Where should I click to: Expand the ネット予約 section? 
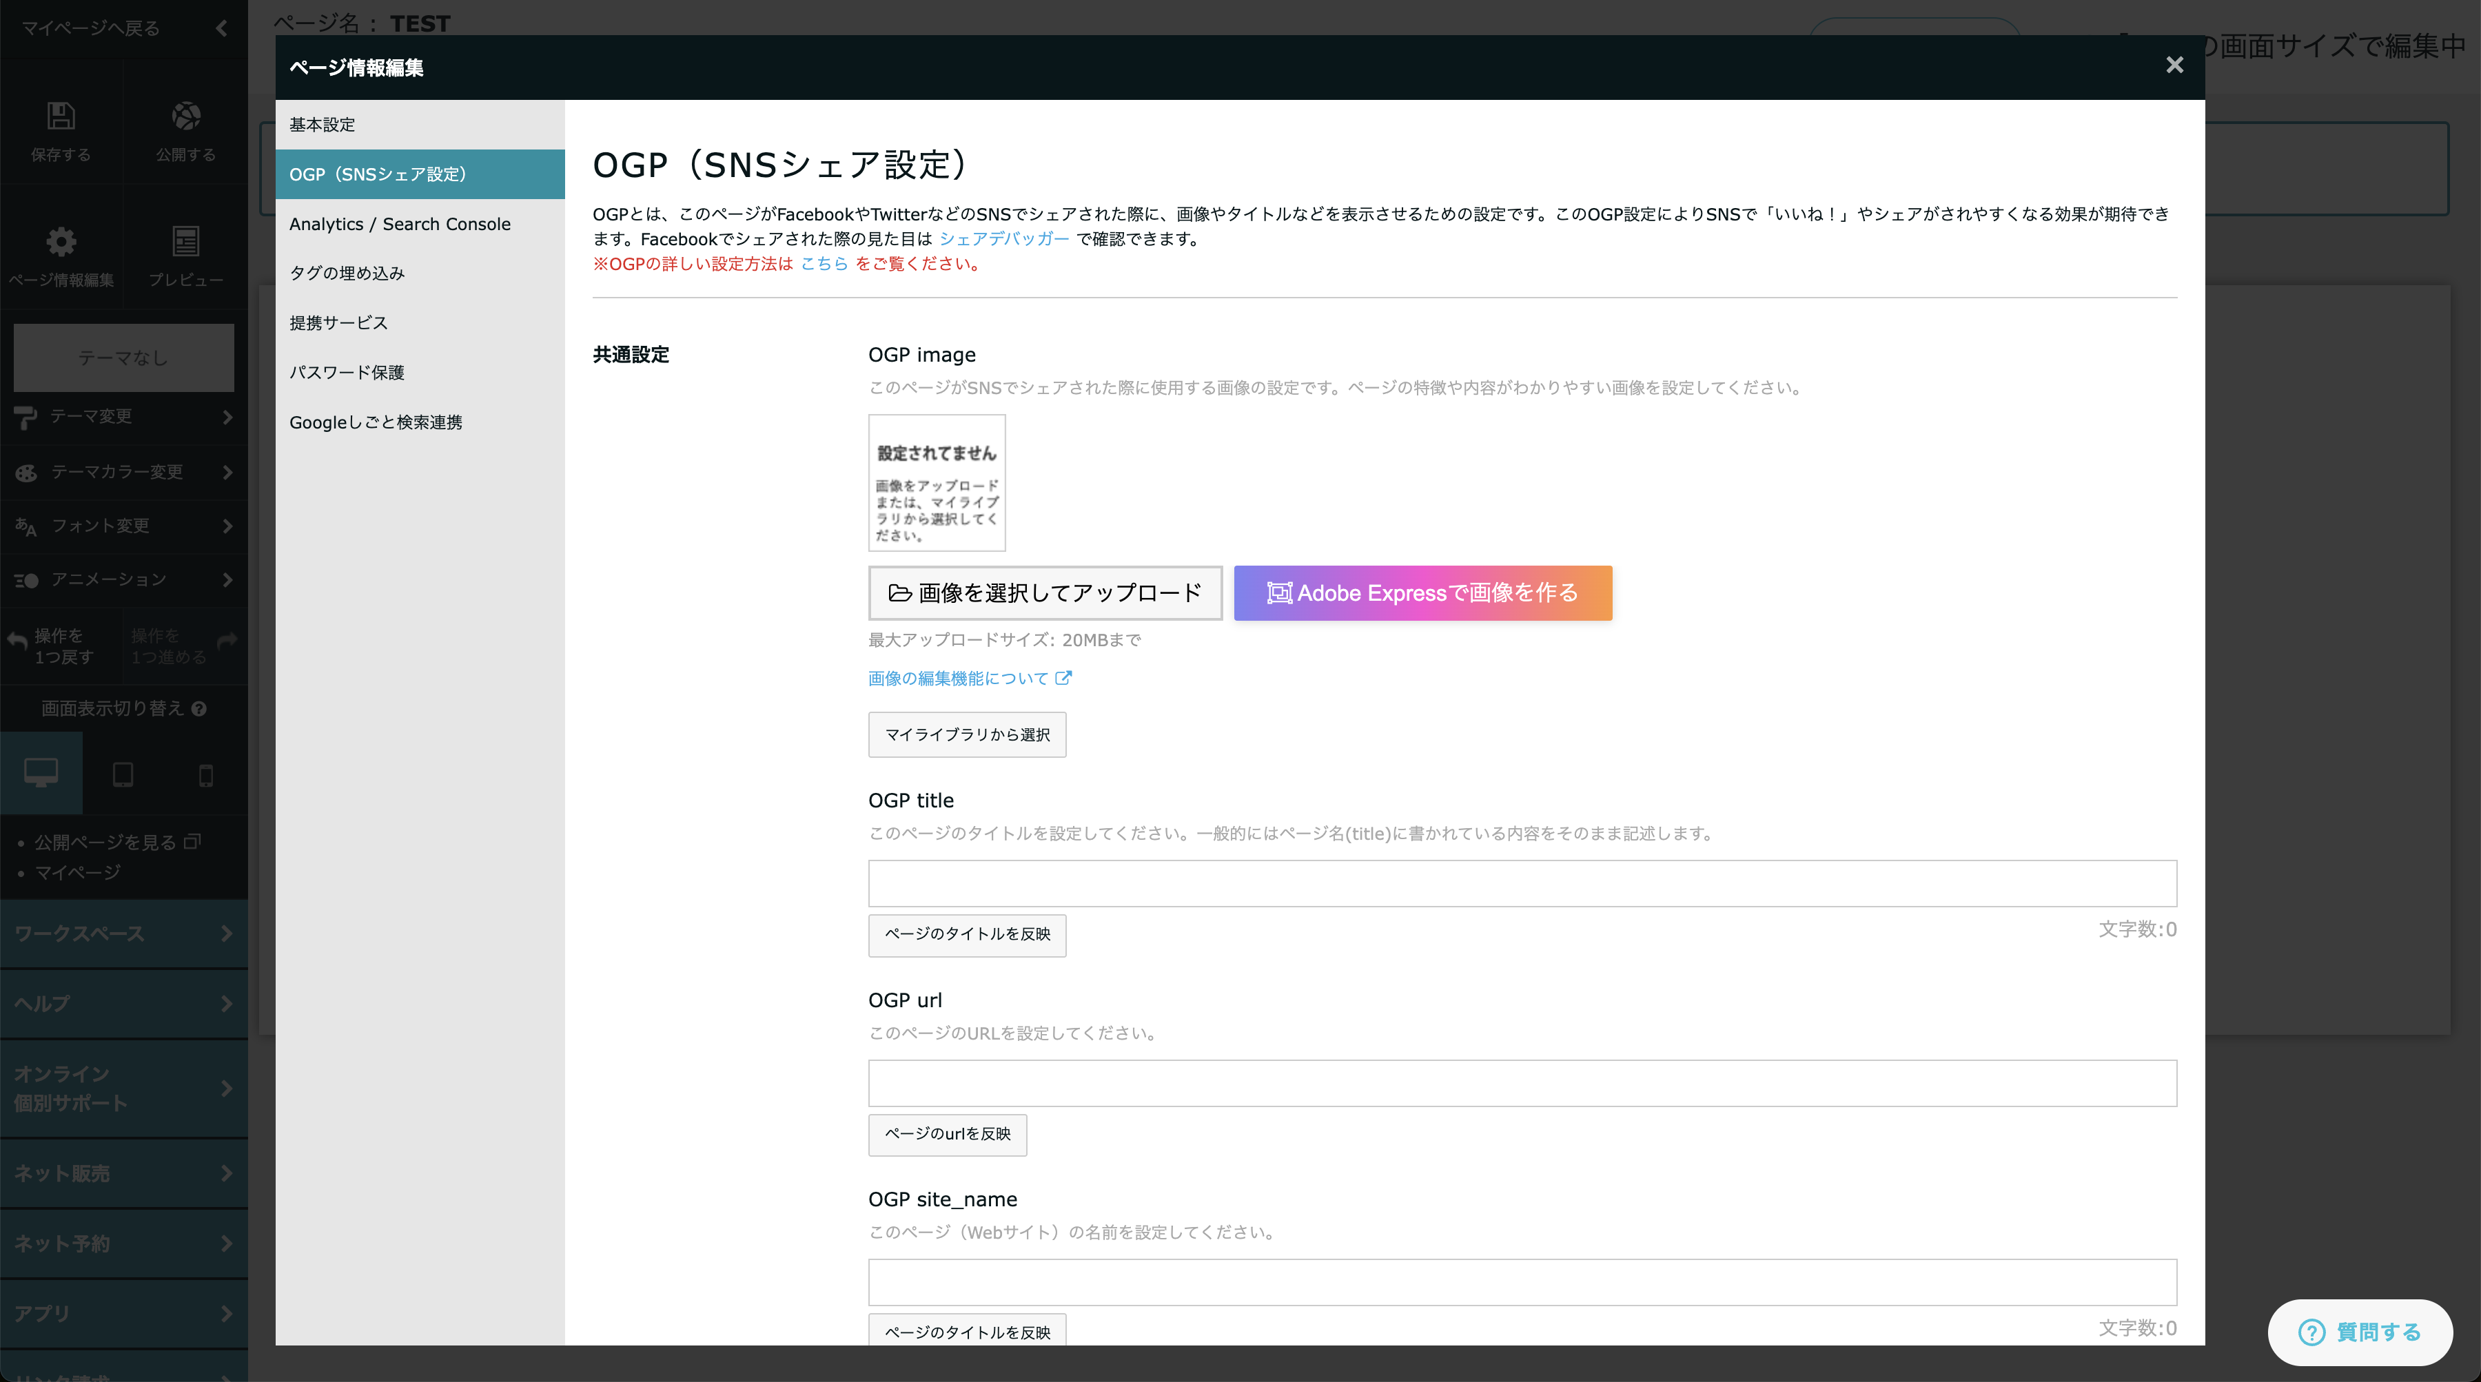(x=123, y=1244)
